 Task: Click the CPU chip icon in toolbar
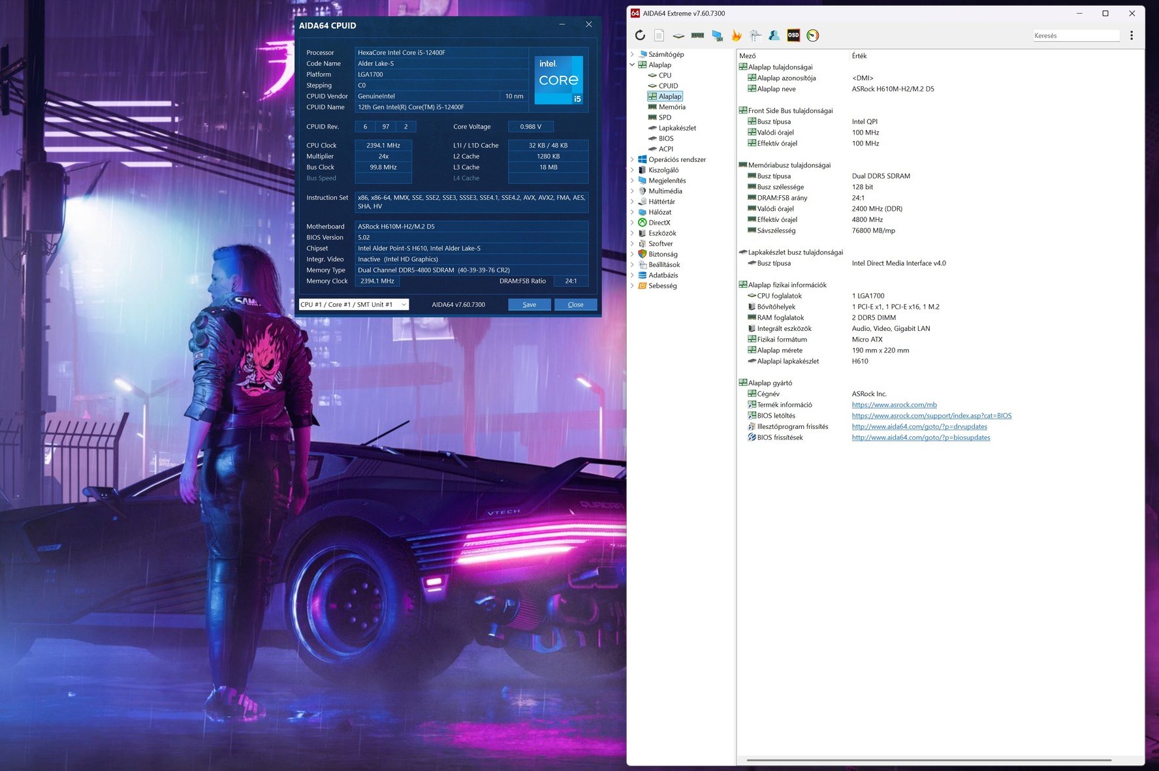coord(678,35)
